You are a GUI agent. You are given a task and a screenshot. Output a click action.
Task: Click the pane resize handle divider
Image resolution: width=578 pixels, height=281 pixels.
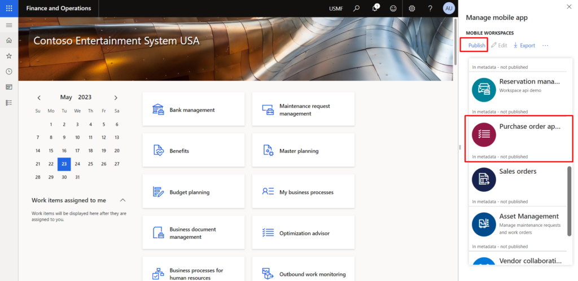click(x=460, y=147)
